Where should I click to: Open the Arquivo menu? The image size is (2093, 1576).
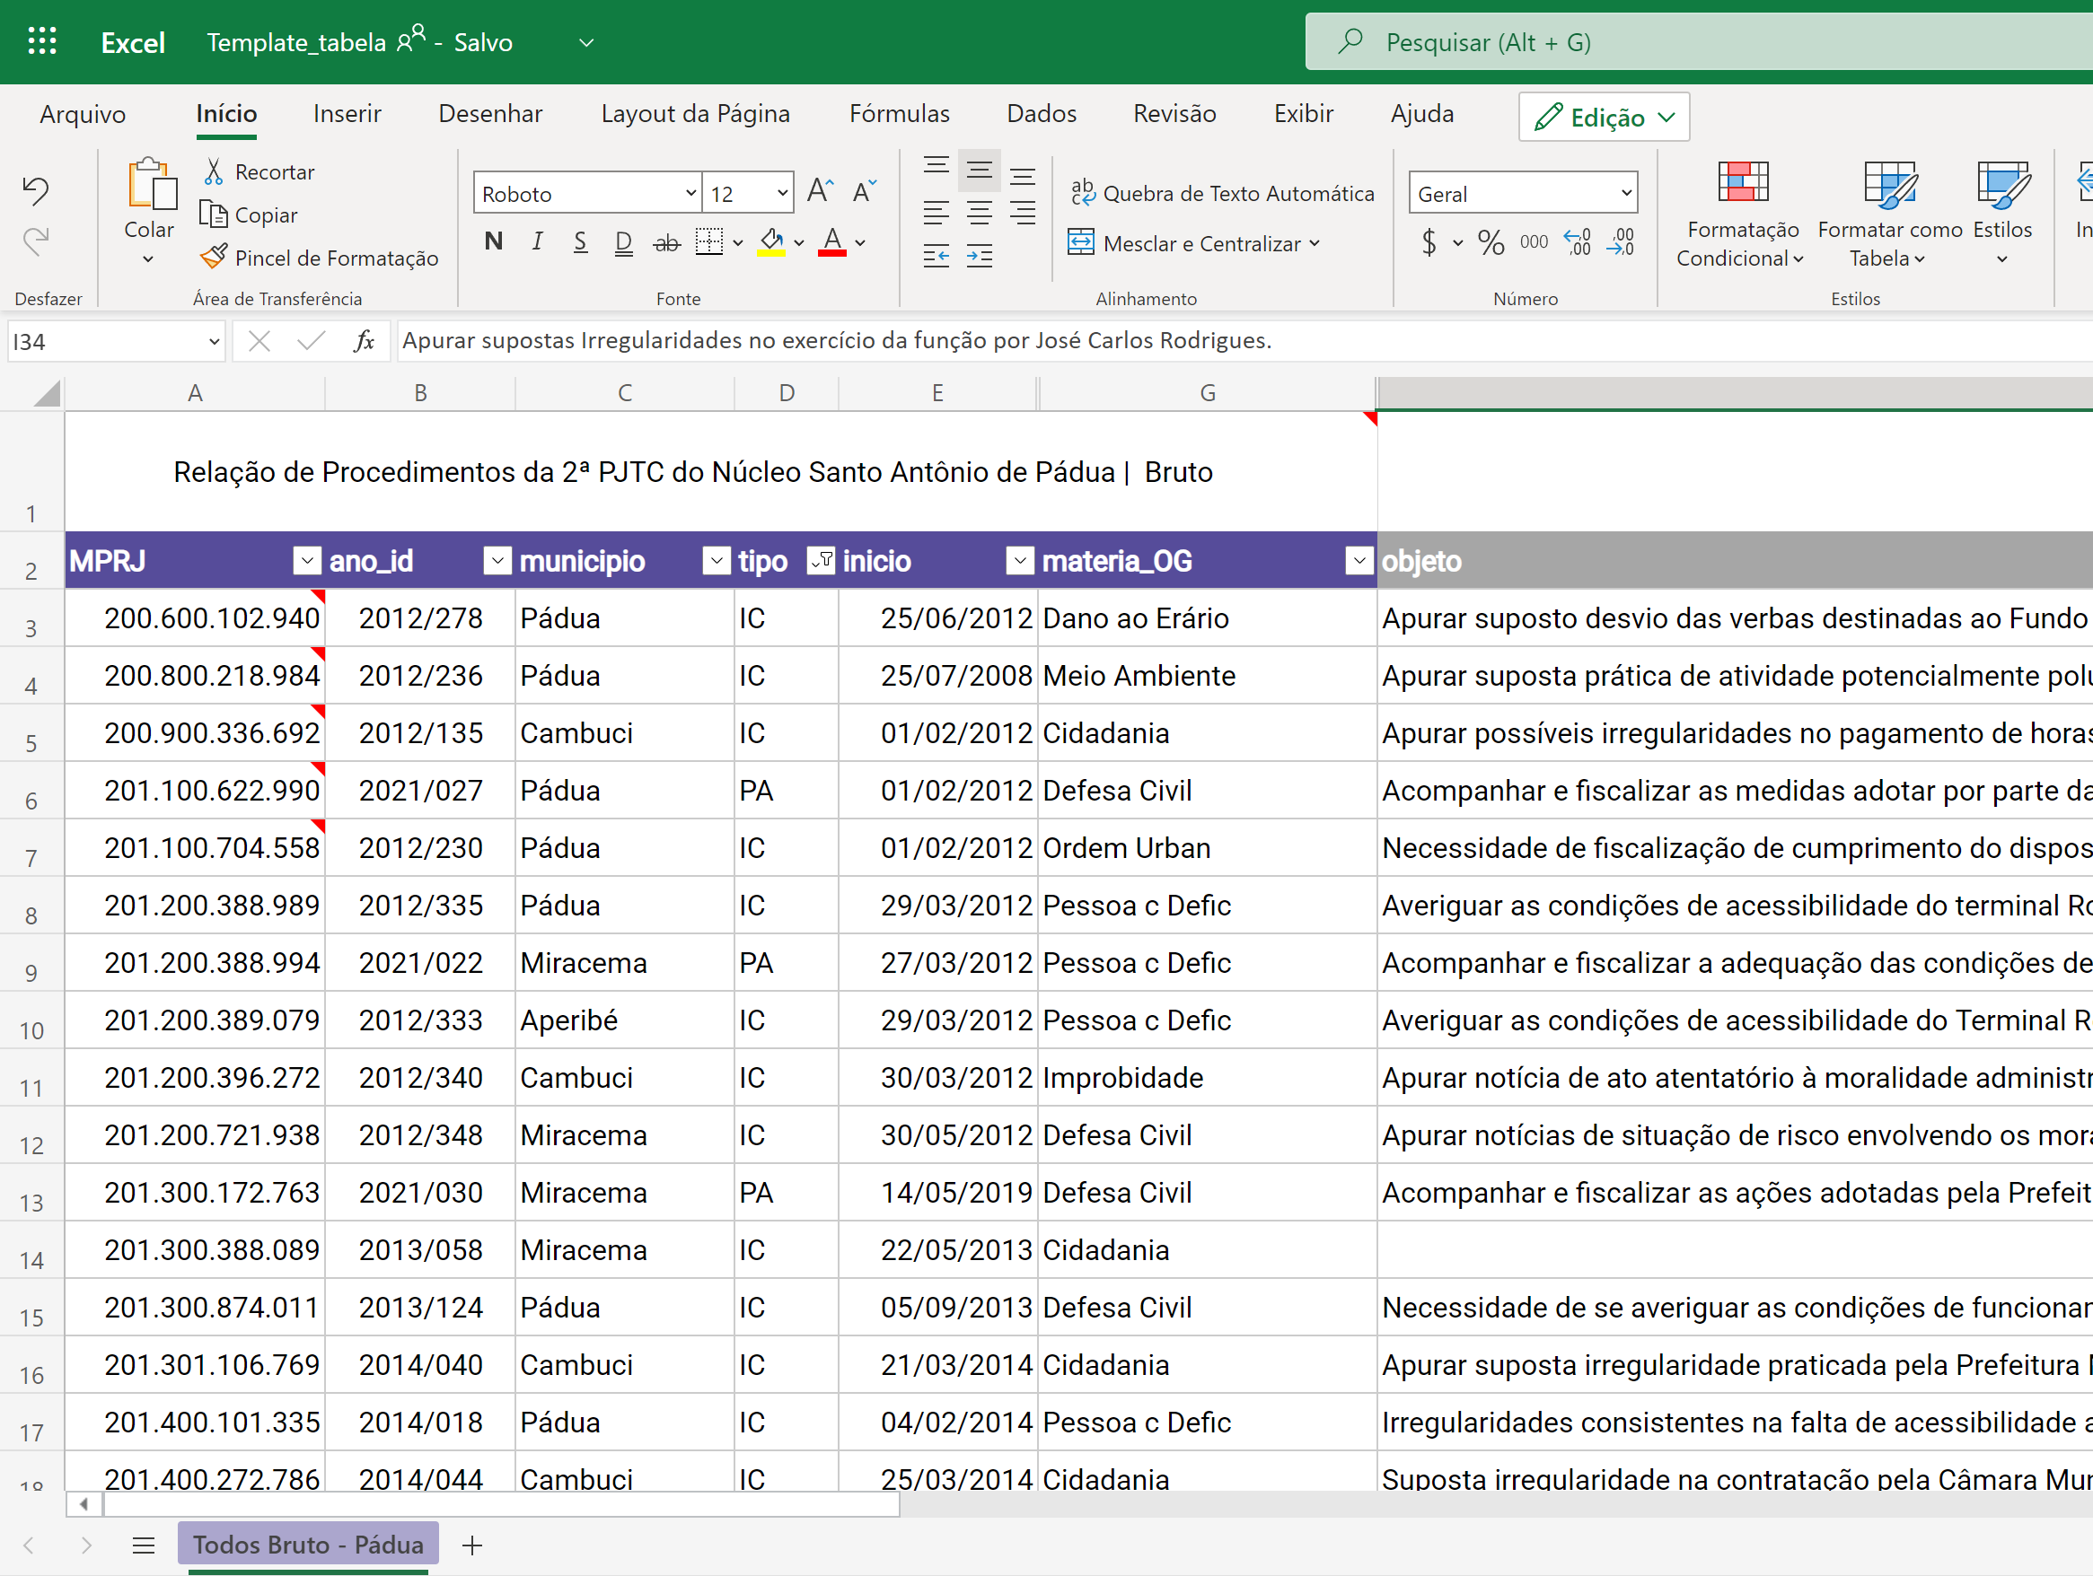click(x=83, y=113)
